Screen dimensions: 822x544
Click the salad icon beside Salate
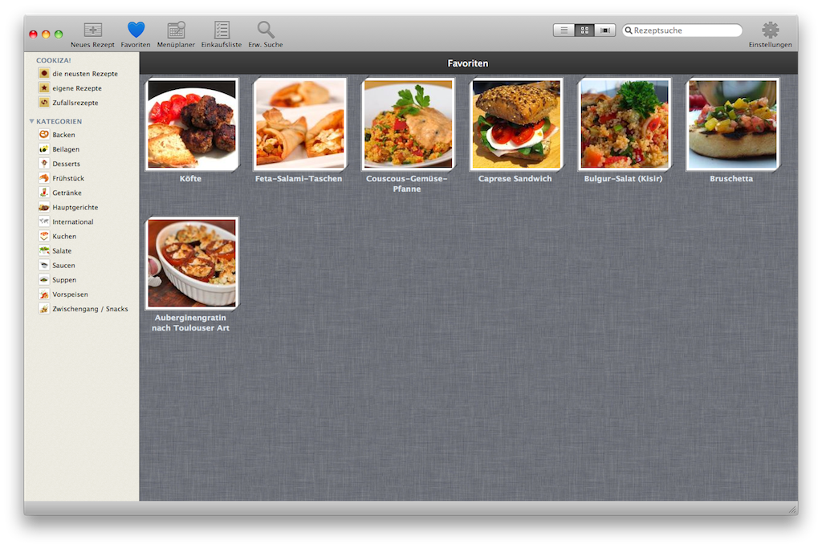coord(44,250)
